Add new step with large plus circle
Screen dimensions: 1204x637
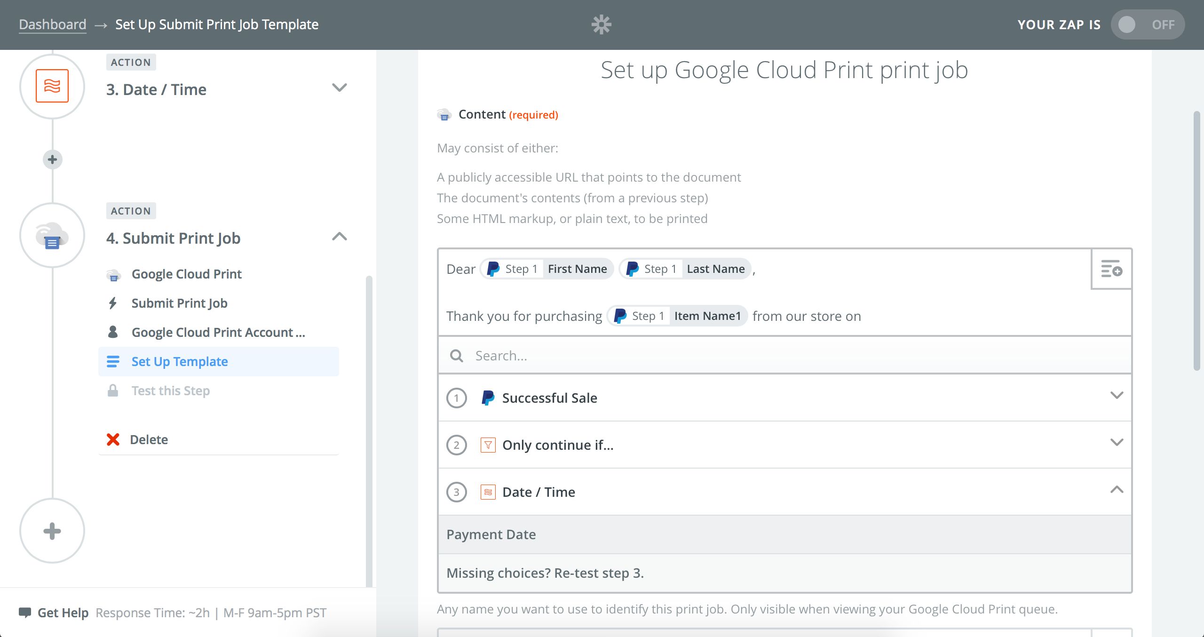pos(52,531)
